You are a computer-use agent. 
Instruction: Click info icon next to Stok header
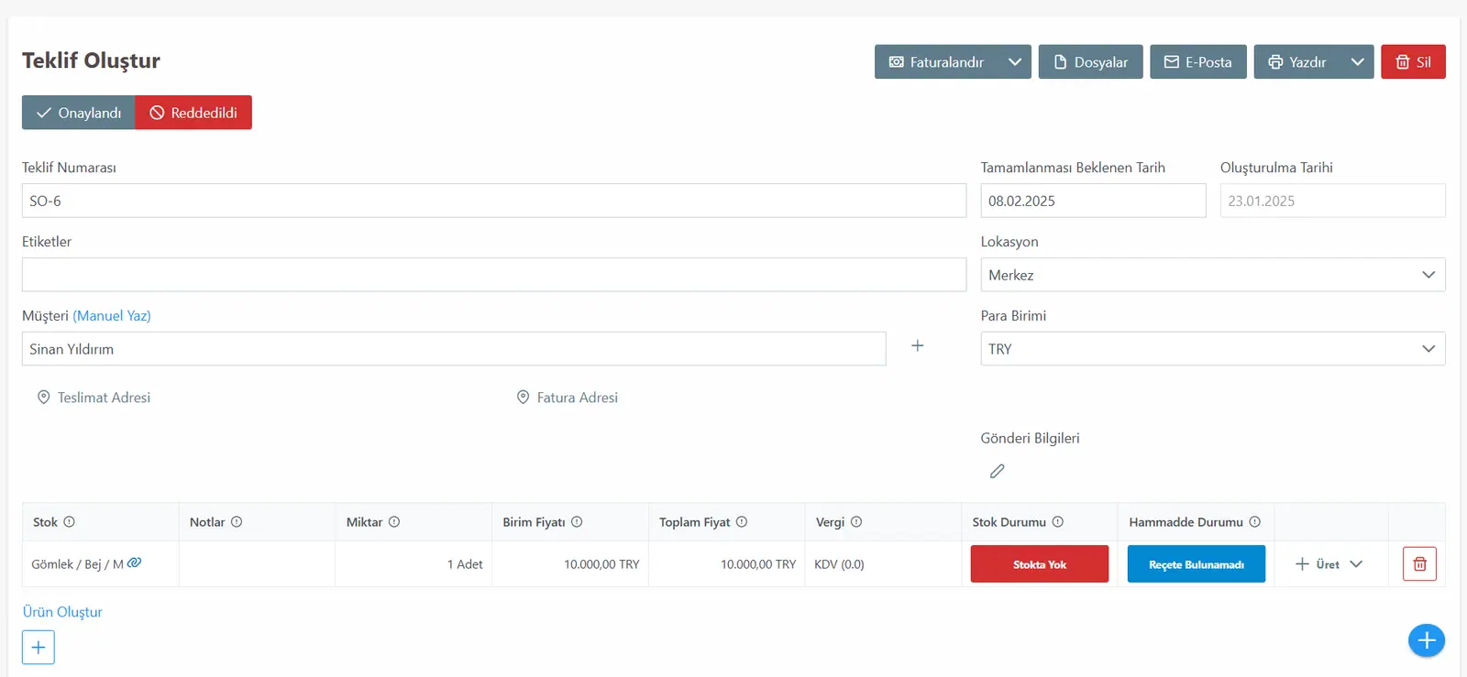pos(69,522)
